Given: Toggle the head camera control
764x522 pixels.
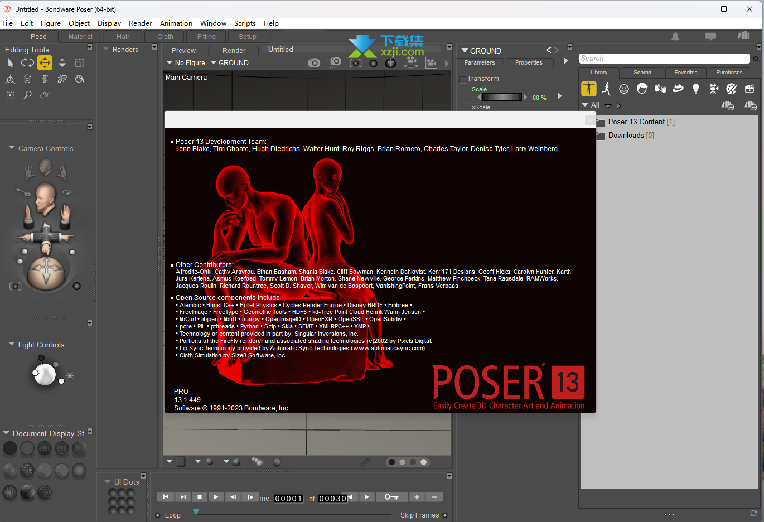Looking at the screenshot, I should pyautogui.click(x=45, y=200).
